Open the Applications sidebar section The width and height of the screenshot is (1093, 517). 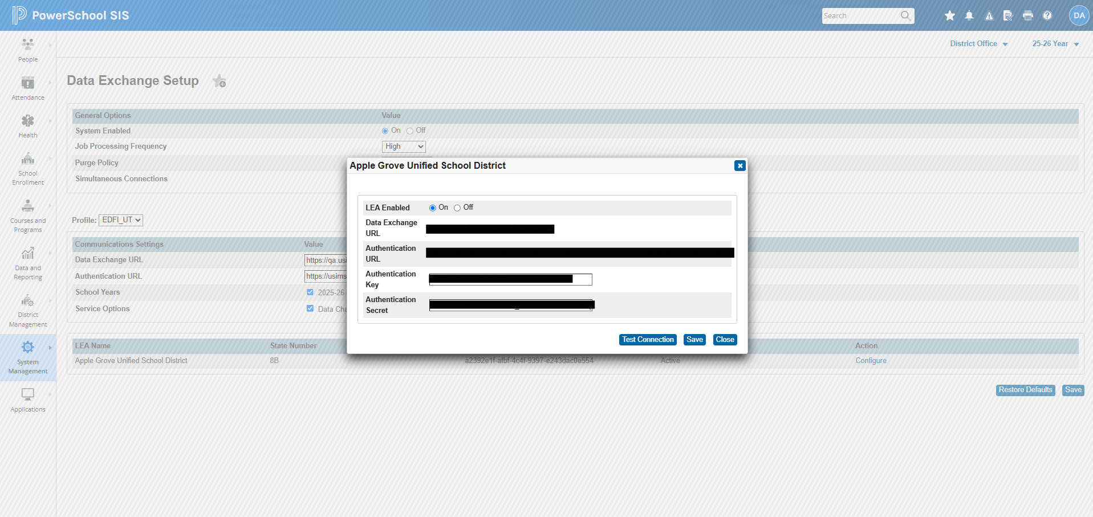point(28,400)
